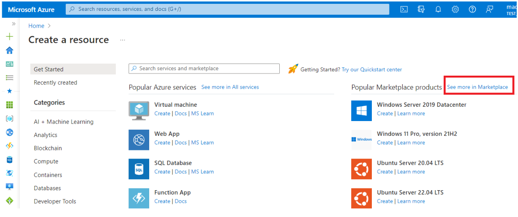Click the SQL Database service icon
518x217 pixels.
139,169
